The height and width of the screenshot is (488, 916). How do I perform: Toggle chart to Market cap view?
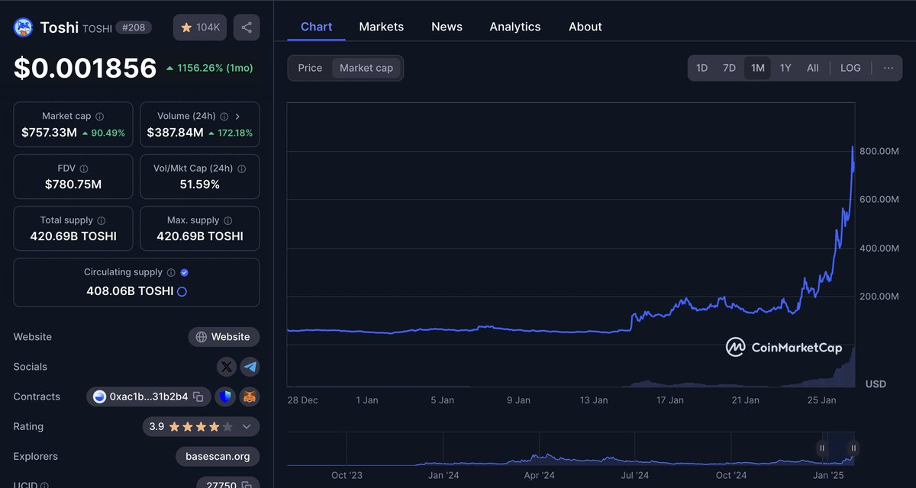(x=366, y=68)
